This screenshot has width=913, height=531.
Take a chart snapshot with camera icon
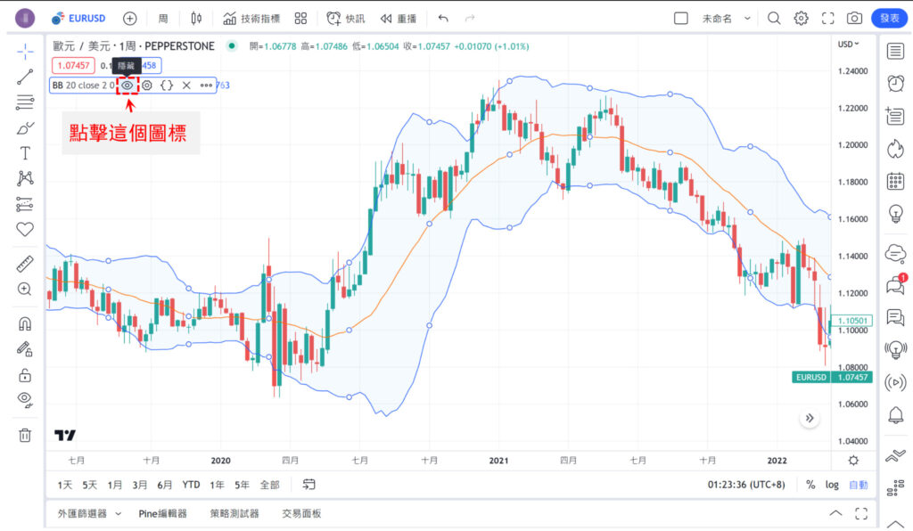[854, 18]
